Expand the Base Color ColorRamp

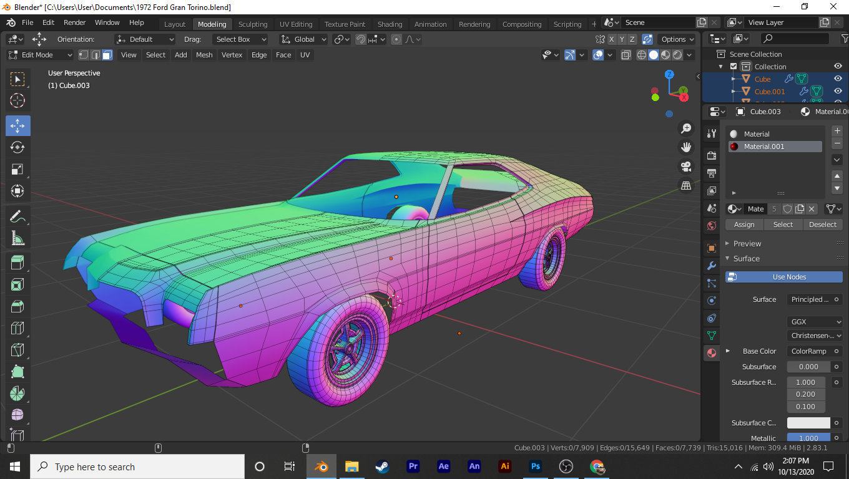[728, 351]
